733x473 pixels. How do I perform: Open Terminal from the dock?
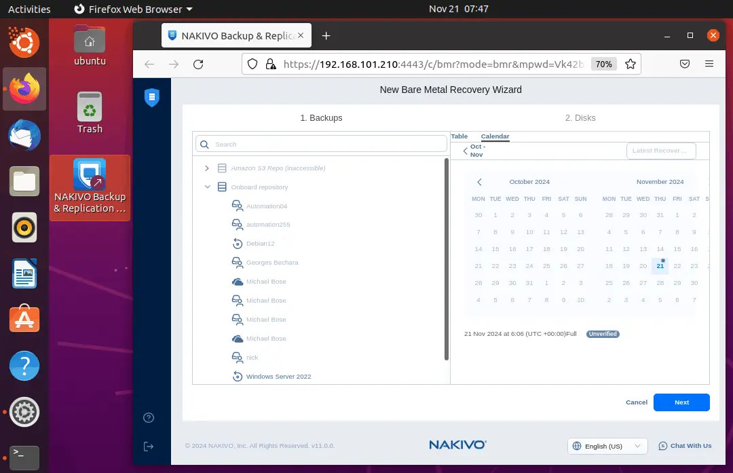pos(24,457)
